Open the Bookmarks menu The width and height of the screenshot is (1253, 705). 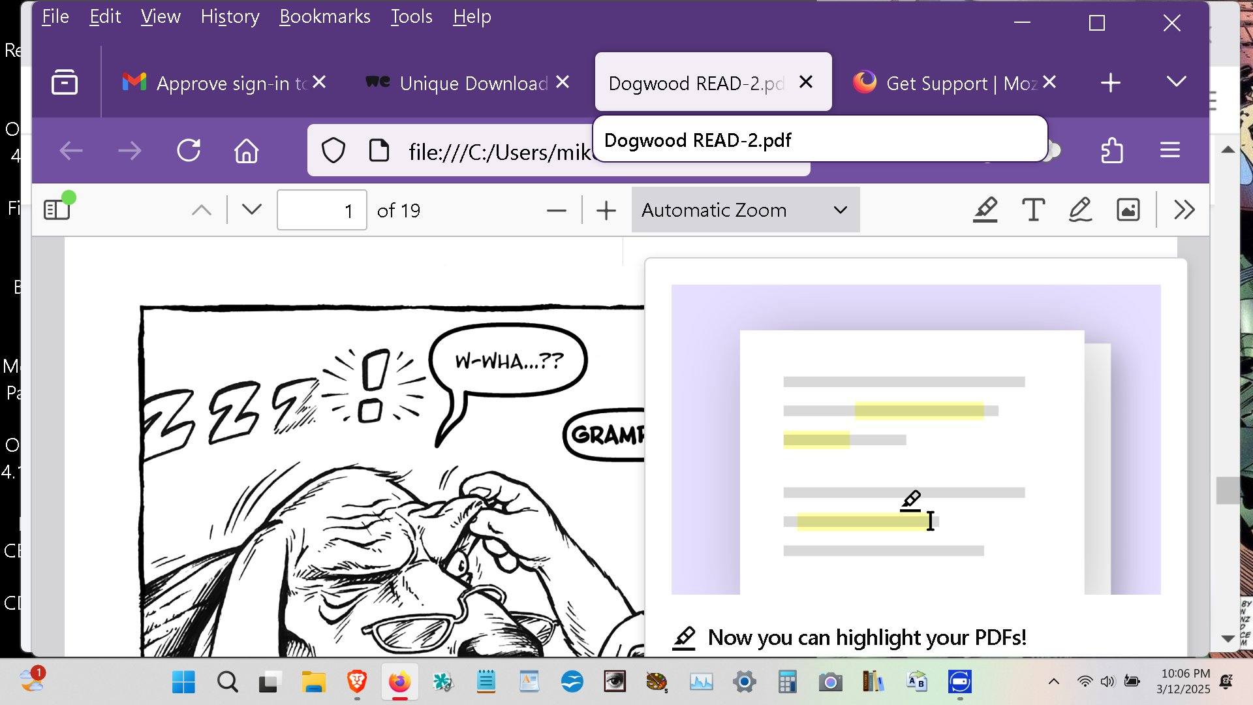(x=325, y=16)
